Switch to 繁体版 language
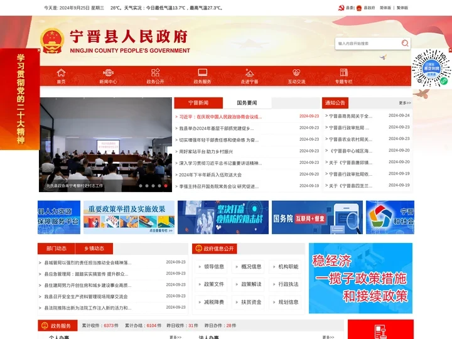 (402, 8)
